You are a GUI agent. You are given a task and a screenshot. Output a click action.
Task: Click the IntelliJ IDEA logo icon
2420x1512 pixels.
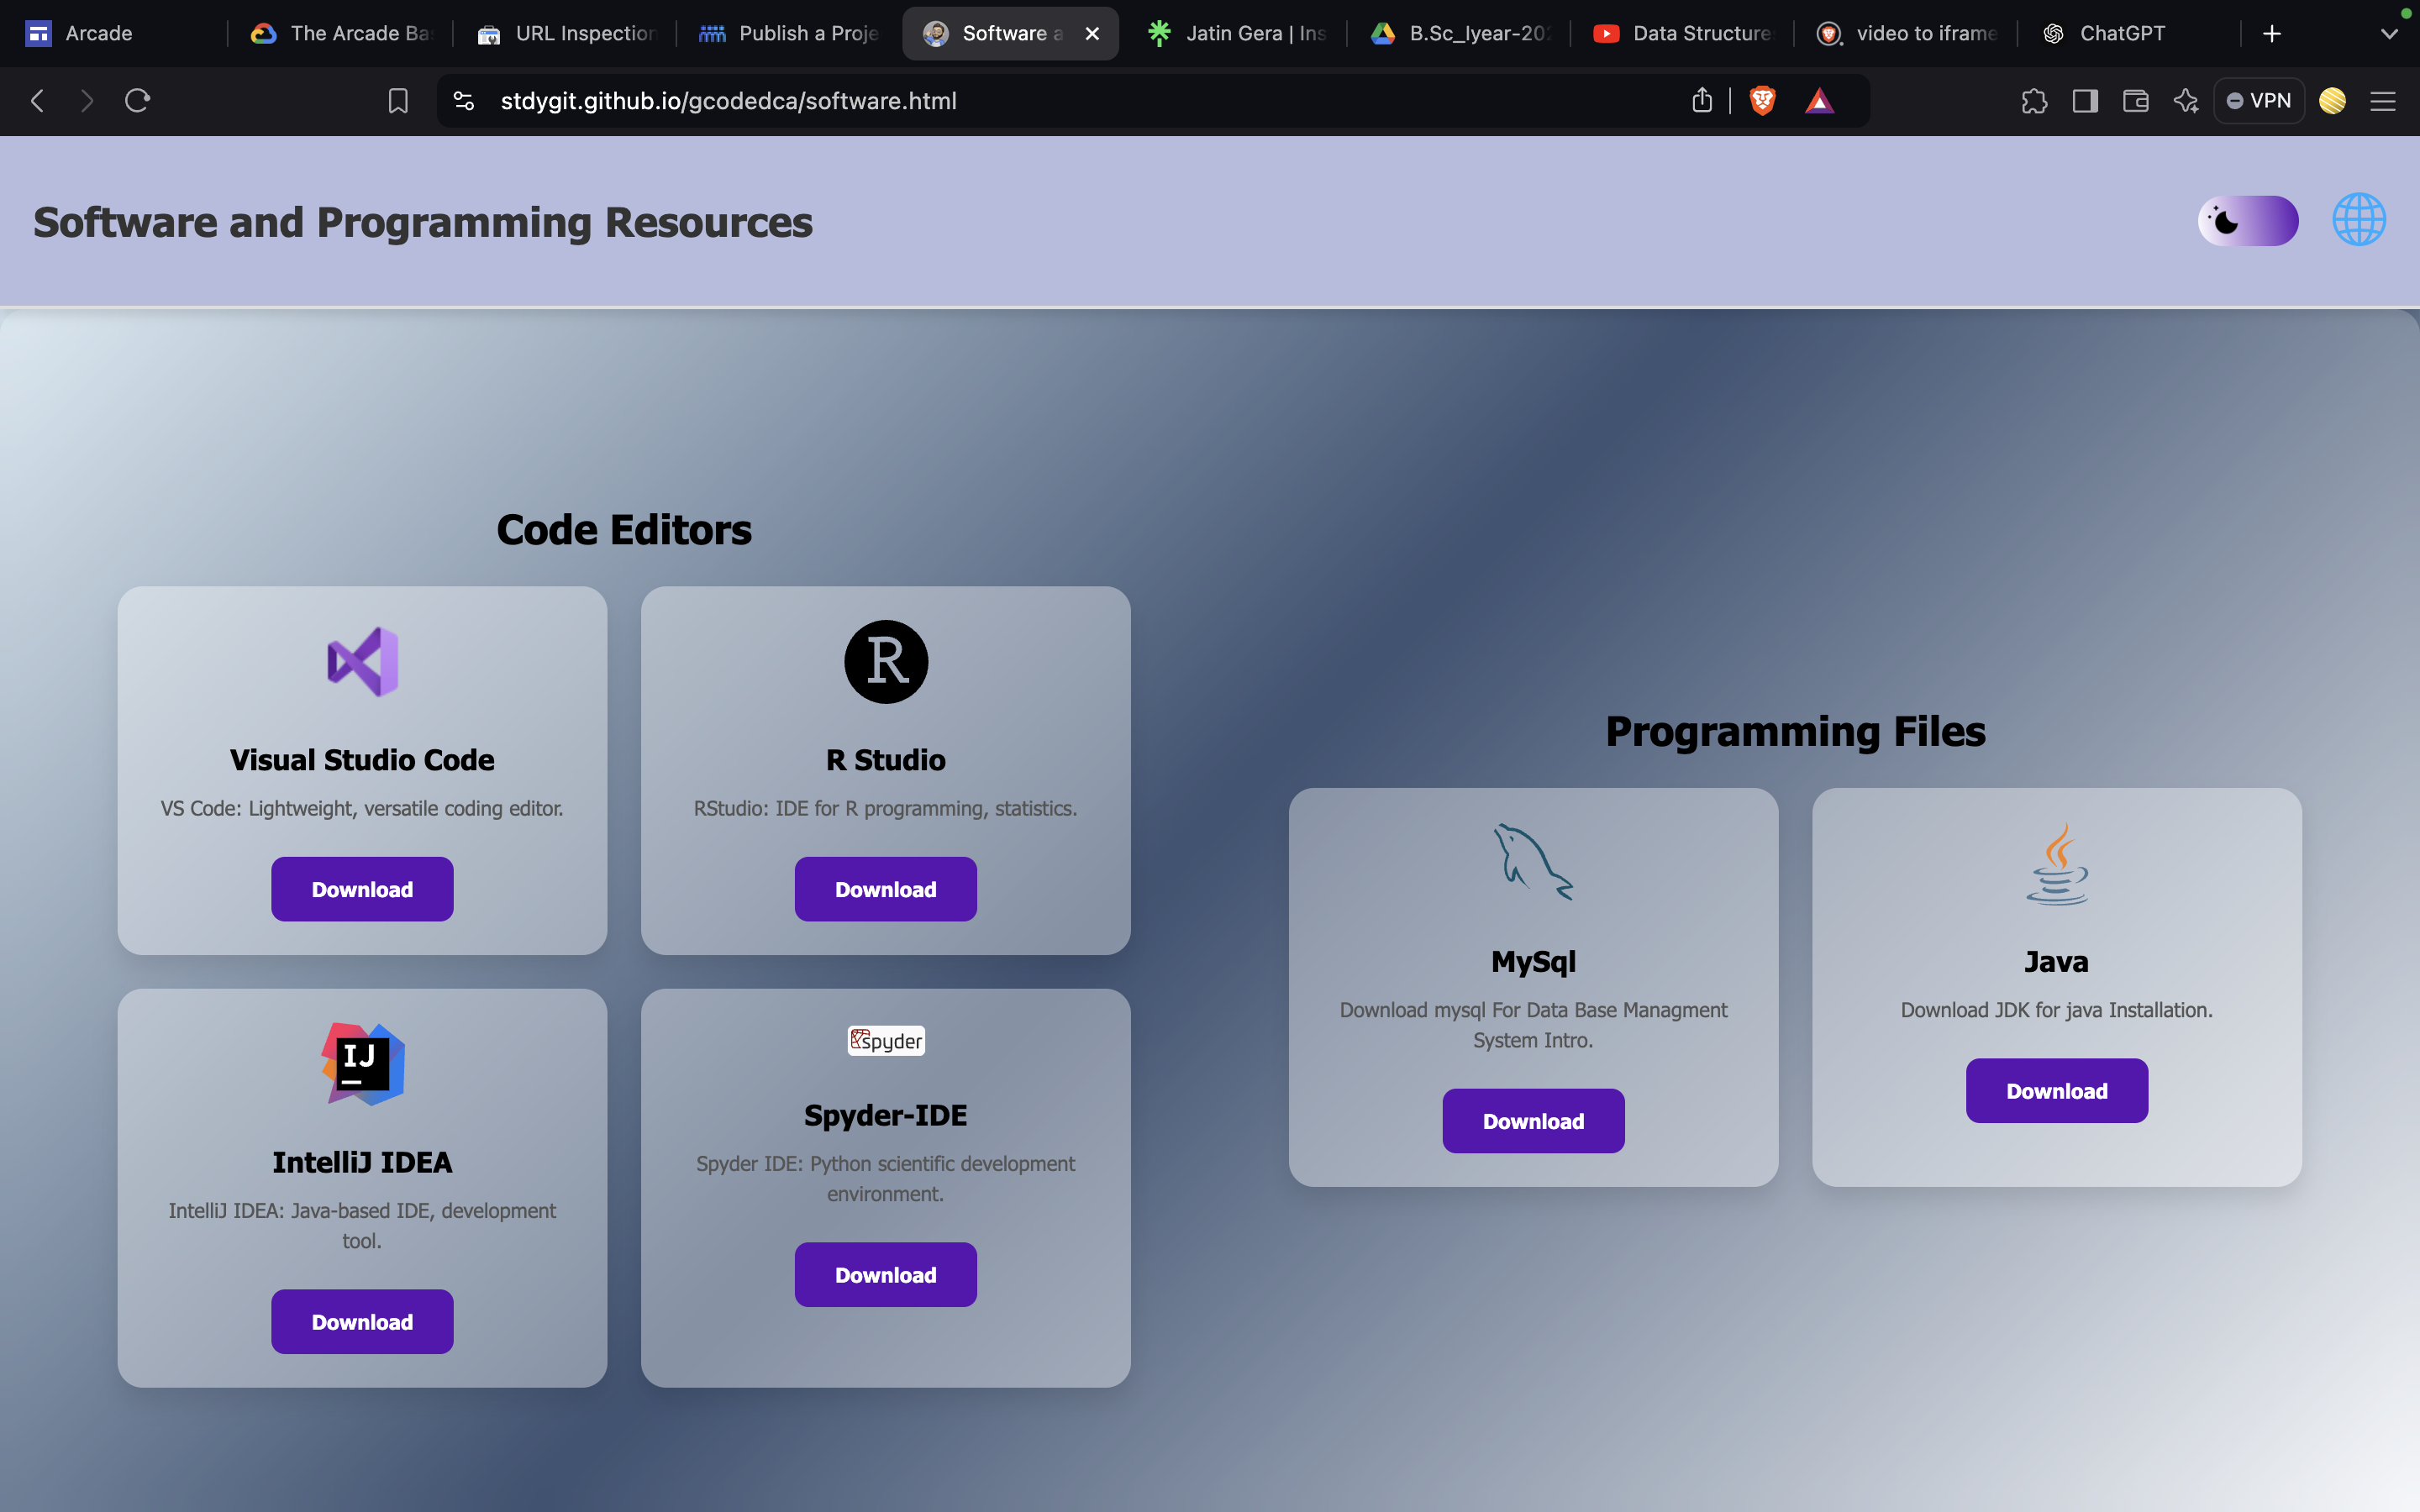point(362,1063)
